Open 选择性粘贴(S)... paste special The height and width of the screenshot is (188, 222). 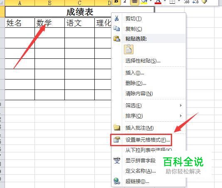pyautogui.click(x=149, y=61)
